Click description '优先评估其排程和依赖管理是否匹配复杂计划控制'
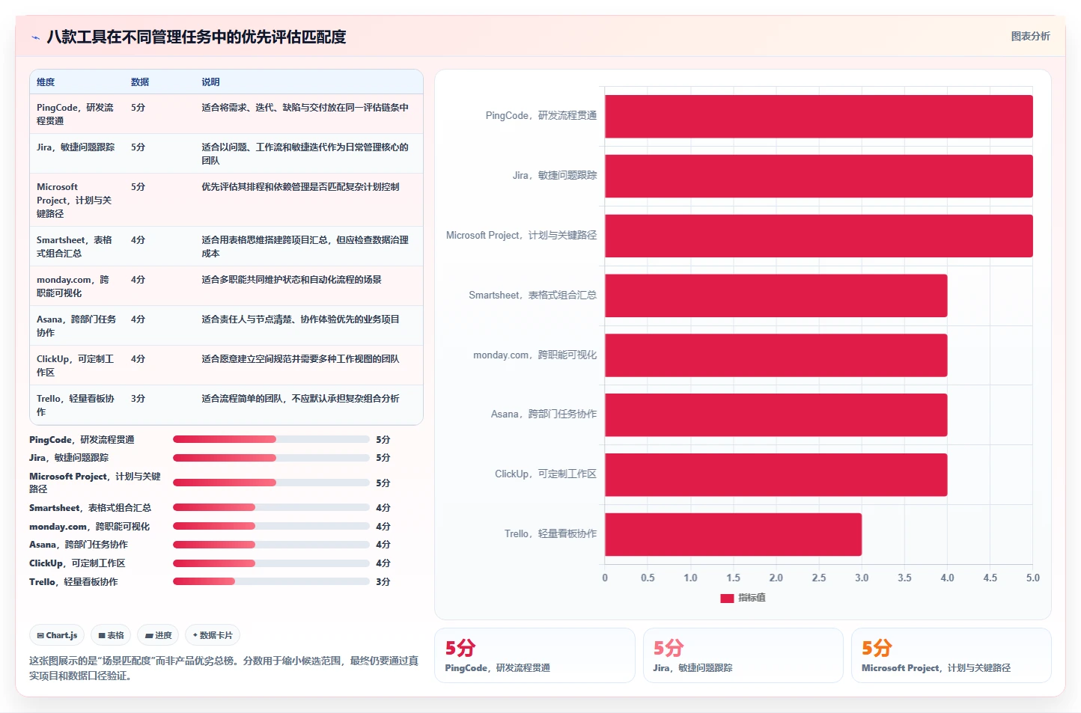1081x713 pixels. point(300,187)
